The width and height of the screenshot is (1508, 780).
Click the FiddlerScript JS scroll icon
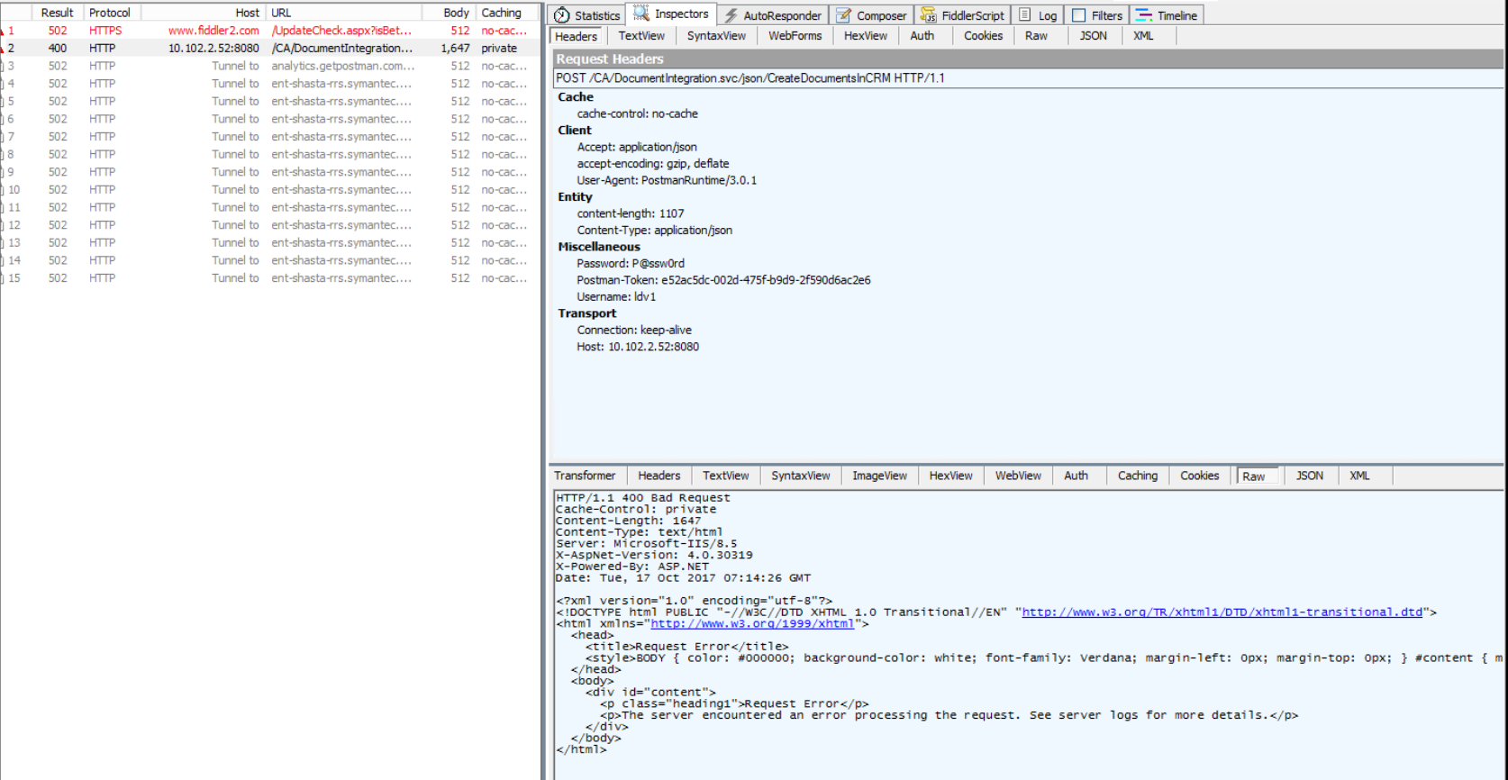pos(928,15)
